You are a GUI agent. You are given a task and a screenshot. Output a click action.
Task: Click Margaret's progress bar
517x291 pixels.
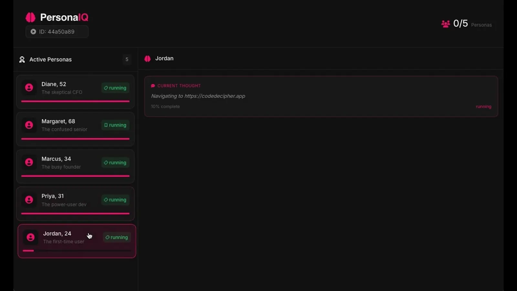pyautogui.click(x=75, y=139)
